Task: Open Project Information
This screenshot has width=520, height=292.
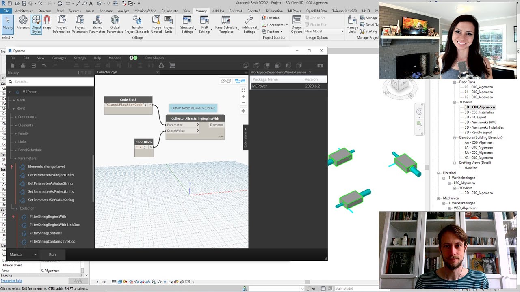Action: click(61, 24)
